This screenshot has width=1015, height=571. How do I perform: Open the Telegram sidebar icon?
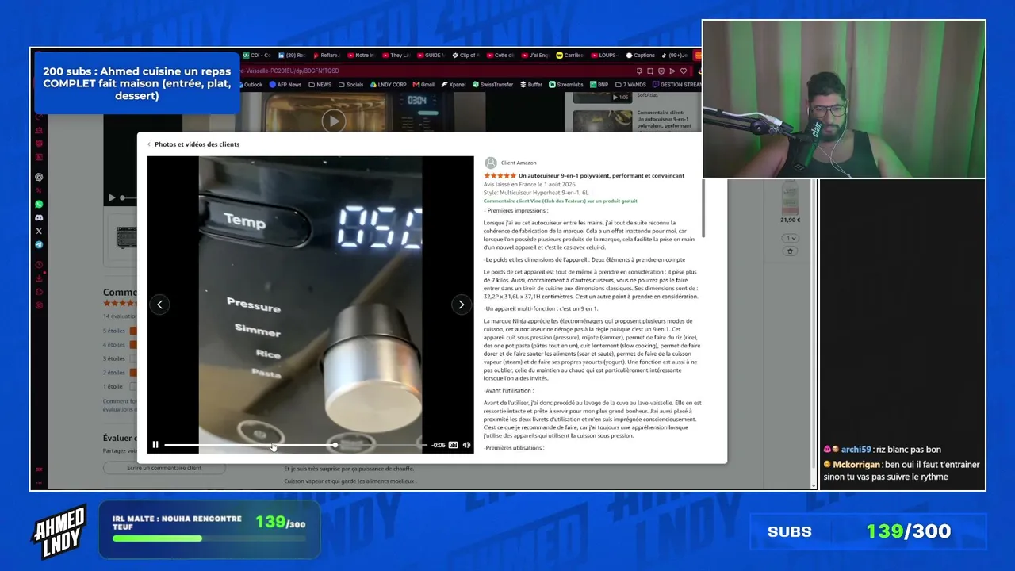pos(39,245)
